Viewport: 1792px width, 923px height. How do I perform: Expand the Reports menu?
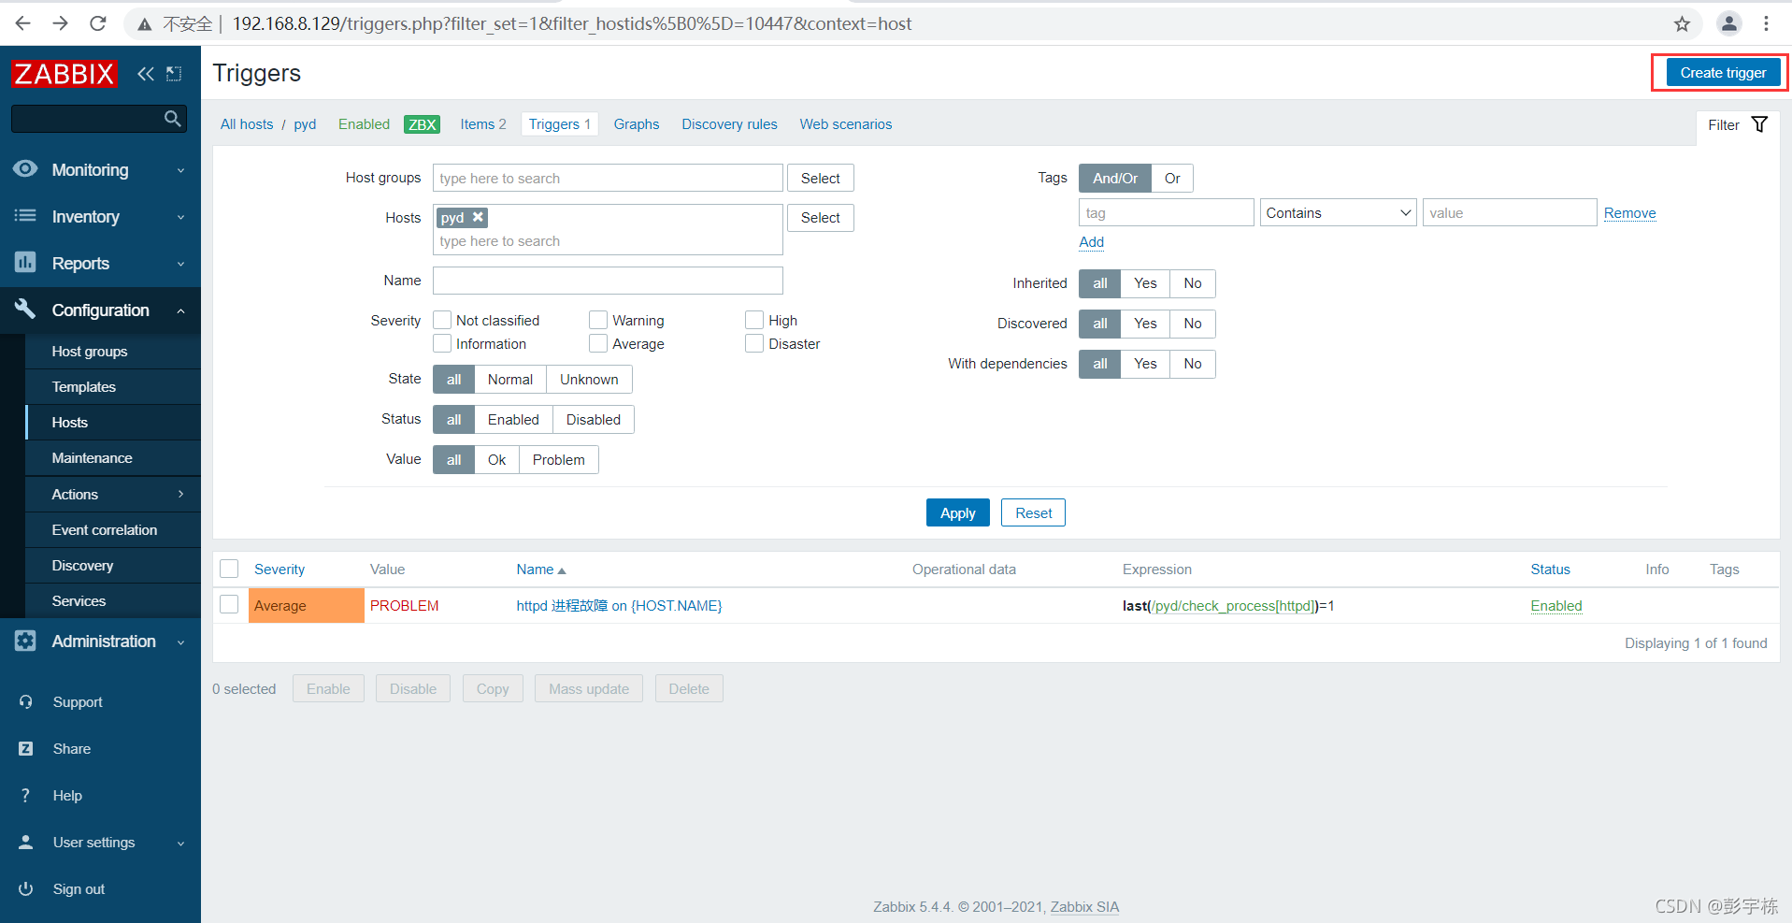180,264
